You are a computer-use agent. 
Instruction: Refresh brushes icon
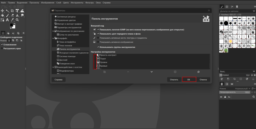click(x=247, y=79)
